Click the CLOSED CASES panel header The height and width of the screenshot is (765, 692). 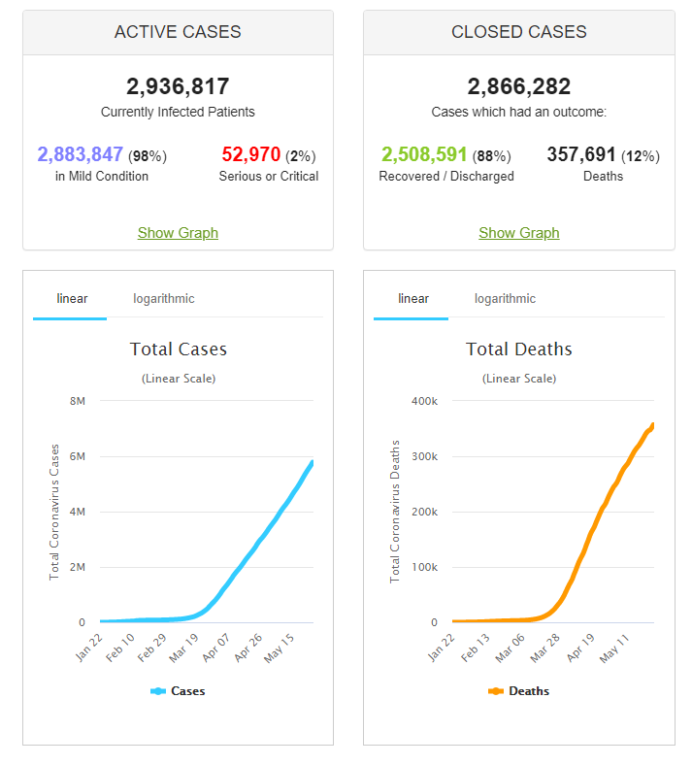(519, 32)
